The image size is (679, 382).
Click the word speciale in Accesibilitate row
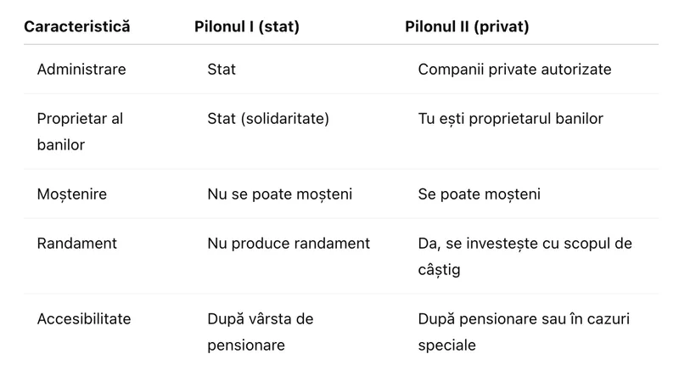(x=447, y=345)
